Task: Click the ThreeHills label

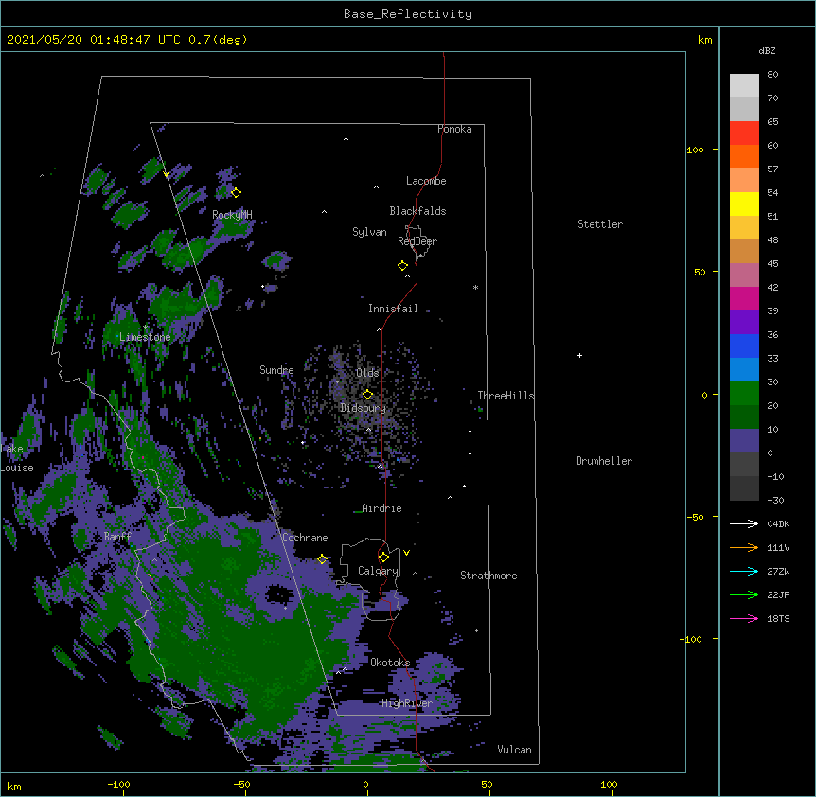Action: (506, 396)
